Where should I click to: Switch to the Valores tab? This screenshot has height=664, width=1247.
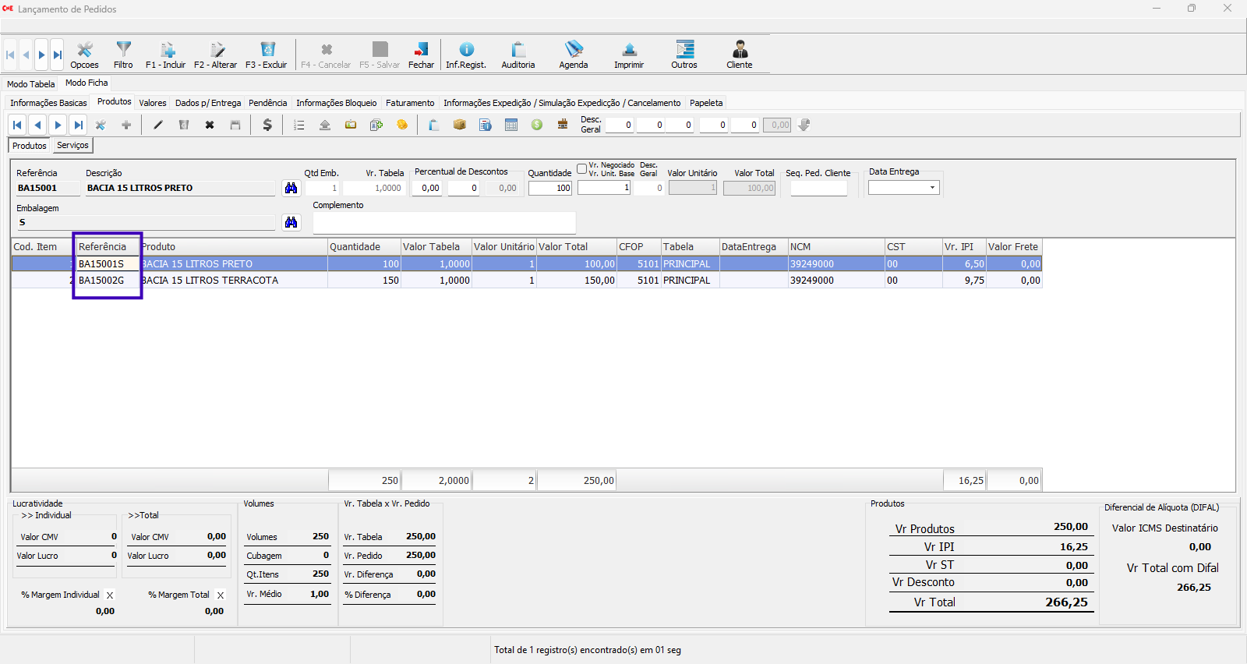coord(153,103)
